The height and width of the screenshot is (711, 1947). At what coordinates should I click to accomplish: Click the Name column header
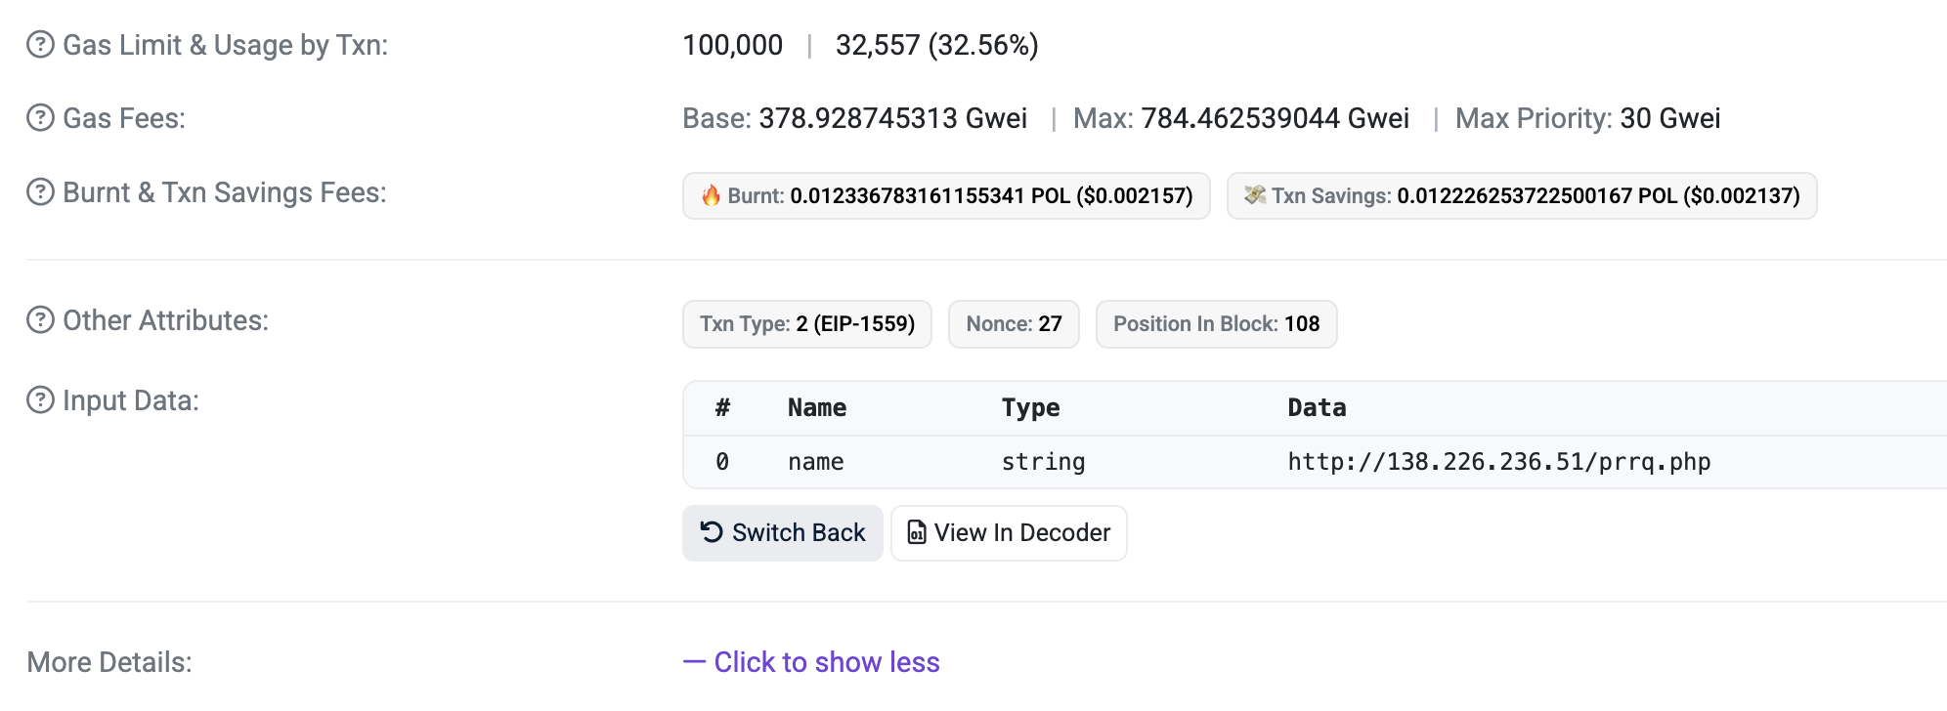pos(817,408)
